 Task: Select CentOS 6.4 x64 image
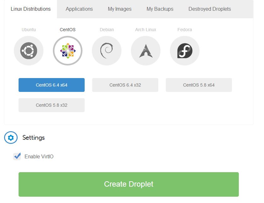(x=52, y=85)
